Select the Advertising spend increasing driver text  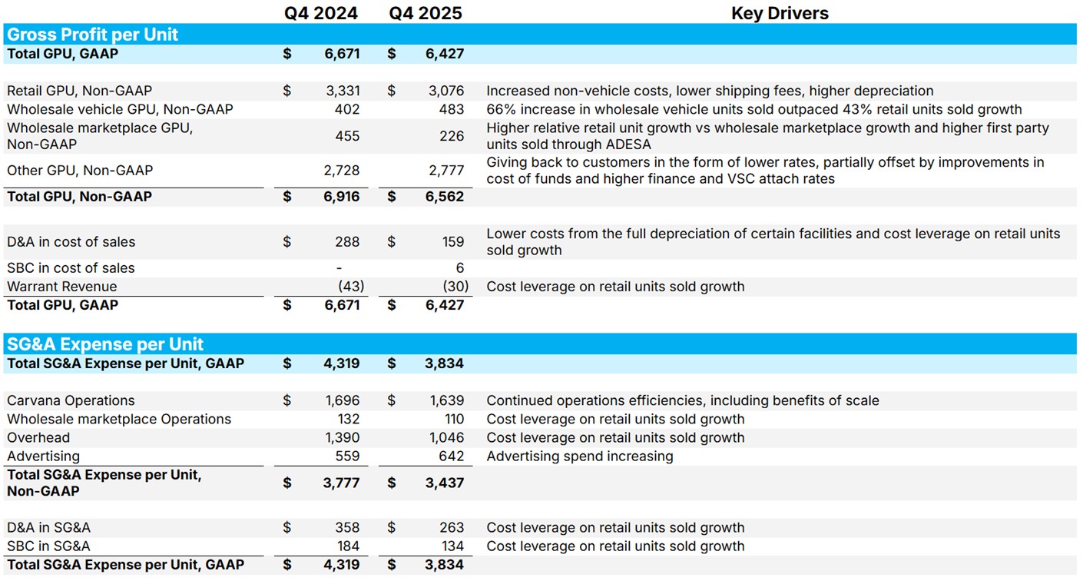[x=580, y=456]
